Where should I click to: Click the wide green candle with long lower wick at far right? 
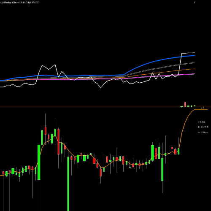pos(162,169)
